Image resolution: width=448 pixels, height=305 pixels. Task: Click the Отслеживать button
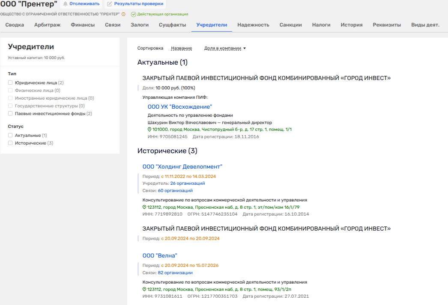pyautogui.click(x=81, y=4)
